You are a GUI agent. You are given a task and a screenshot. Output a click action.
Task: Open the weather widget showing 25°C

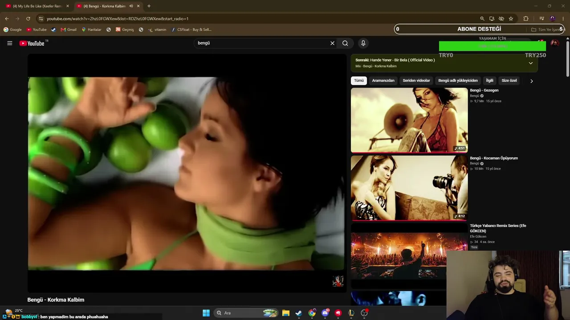pyautogui.click(x=14, y=311)
